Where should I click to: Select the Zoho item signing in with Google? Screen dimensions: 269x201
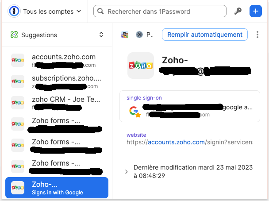(x=56, y=188)
